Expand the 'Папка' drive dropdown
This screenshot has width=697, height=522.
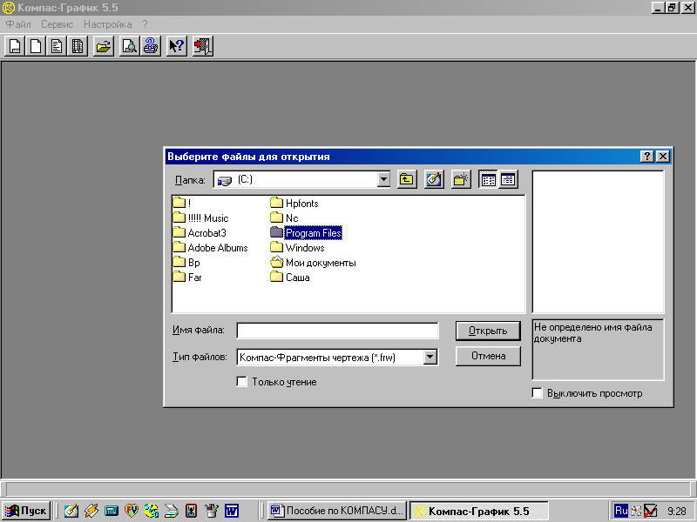pyautogui.click(x=383, y=180)
